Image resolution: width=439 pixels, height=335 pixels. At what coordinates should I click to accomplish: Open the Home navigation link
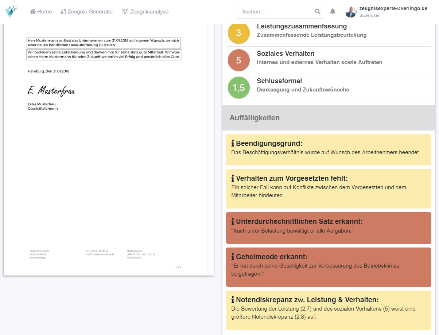pyautogui.click(x=41, y=12)
